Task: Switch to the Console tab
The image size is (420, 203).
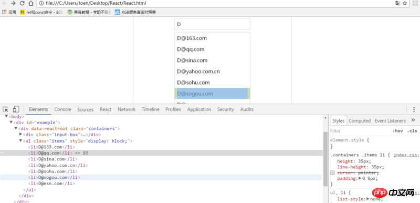Action: click(62, 109)
